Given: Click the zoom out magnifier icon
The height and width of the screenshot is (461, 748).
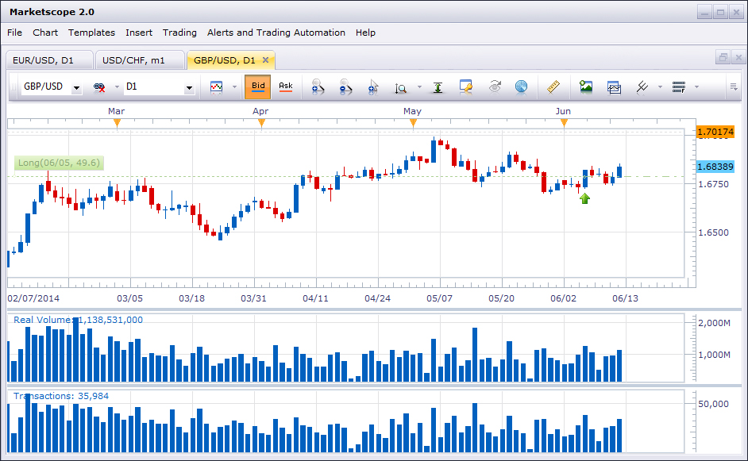Looking at the screenshot, I should [x=345, y=87].
